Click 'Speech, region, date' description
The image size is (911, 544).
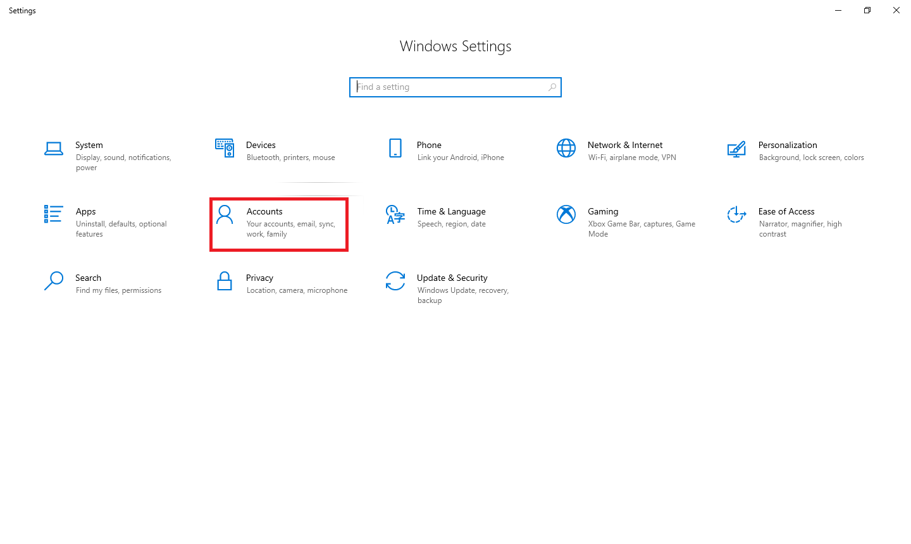[452, 224]
